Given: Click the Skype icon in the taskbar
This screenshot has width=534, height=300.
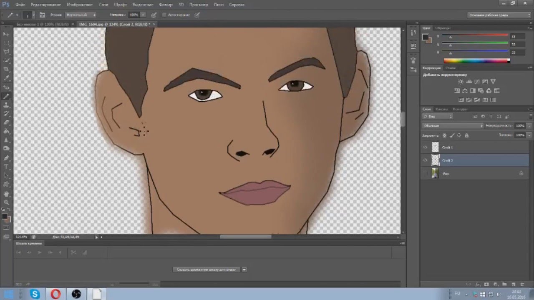Looking at the screenshot, I should [x=35, y=294].
